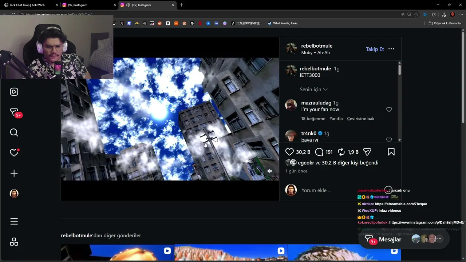Switch to the second Instagram tab
Image resolution: width=466 pixels, height=262 pixels.
click(x=88, y=5)
